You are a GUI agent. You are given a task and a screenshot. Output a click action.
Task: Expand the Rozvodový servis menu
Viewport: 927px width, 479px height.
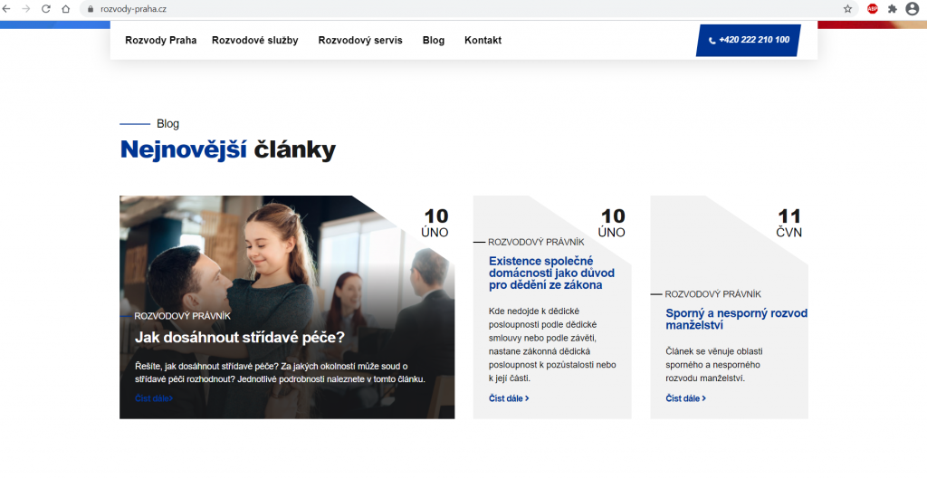click(x=359, y=40)
